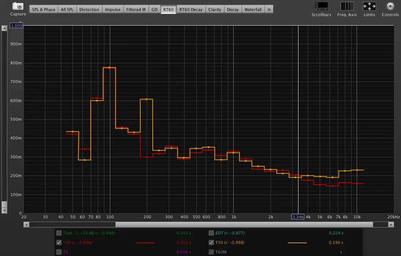This screenshot has width=401, height=256.
Task: Open the Controls gear icon
Action: 390,6
